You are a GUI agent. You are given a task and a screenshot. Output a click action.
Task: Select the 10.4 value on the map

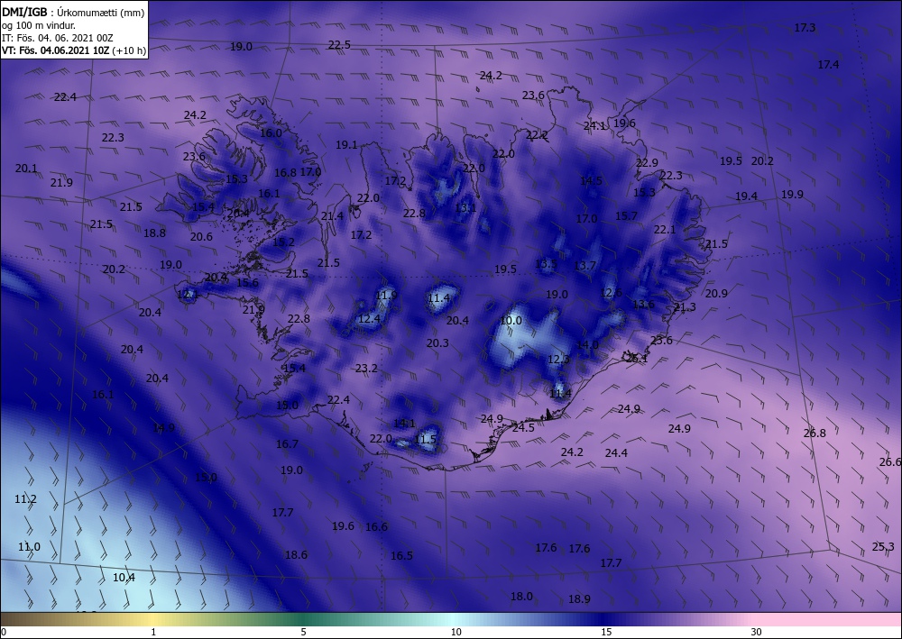[124, 577]
